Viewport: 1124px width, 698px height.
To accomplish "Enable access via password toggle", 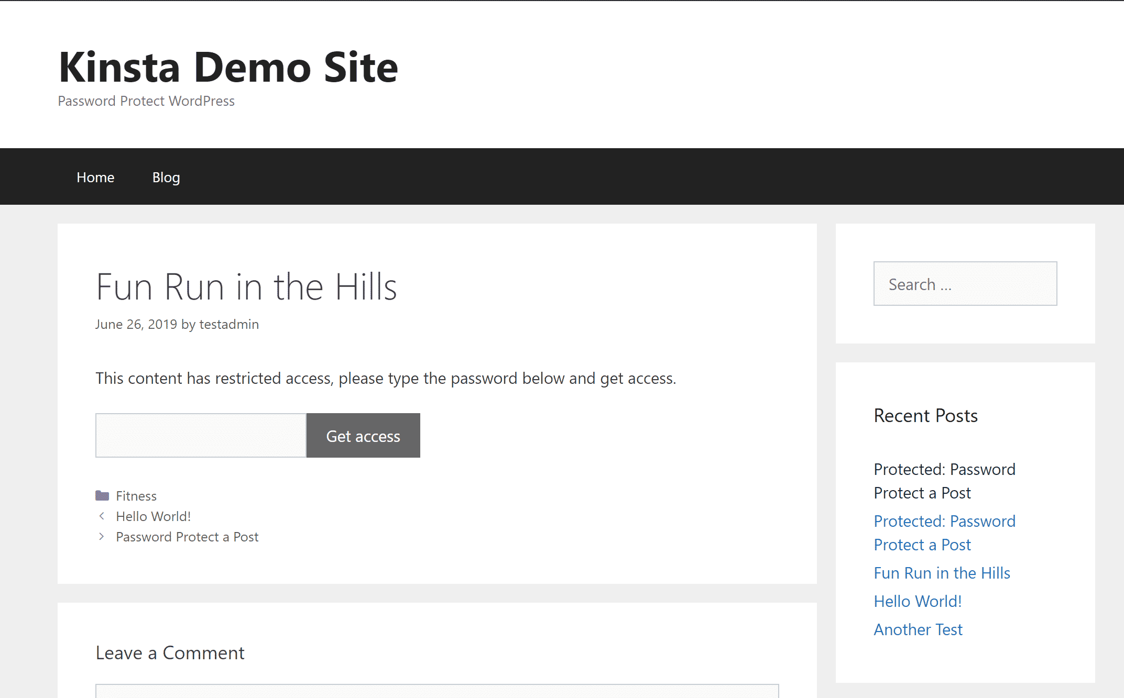I will pyautogui.click(x=362, y=435).
